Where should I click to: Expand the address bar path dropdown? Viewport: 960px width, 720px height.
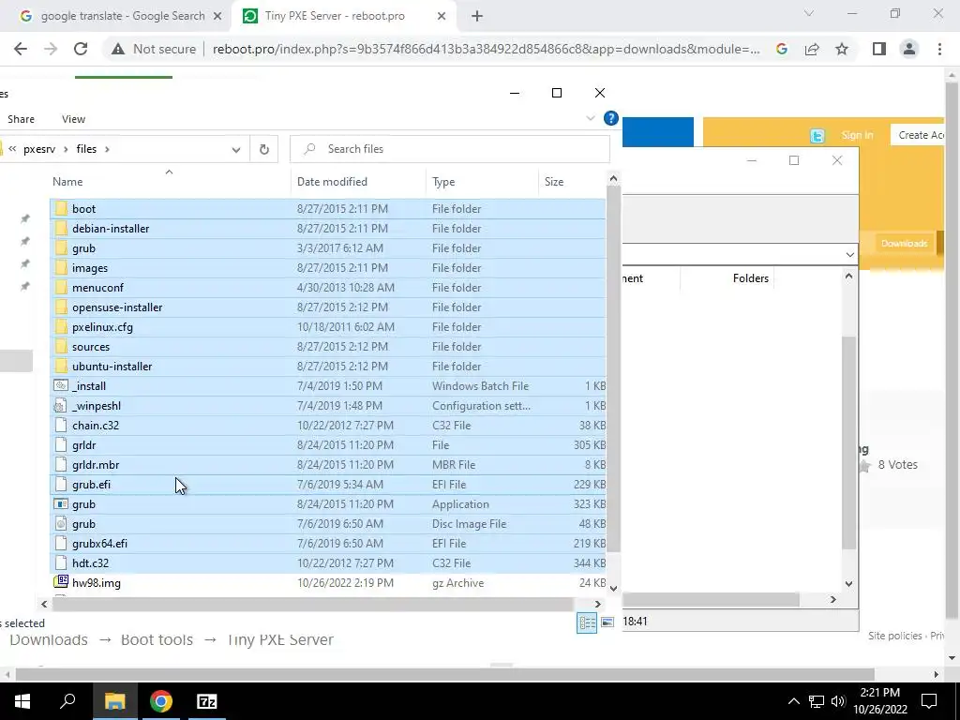point(235,149)
